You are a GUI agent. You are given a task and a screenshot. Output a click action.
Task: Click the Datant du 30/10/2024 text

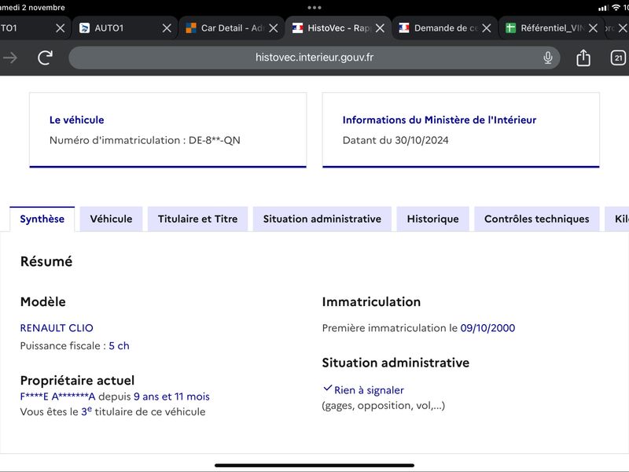point(395,140)
